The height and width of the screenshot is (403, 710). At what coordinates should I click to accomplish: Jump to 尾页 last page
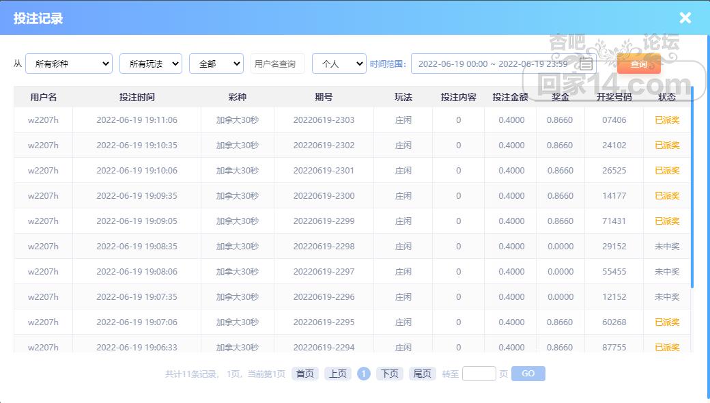click(422, 374)
